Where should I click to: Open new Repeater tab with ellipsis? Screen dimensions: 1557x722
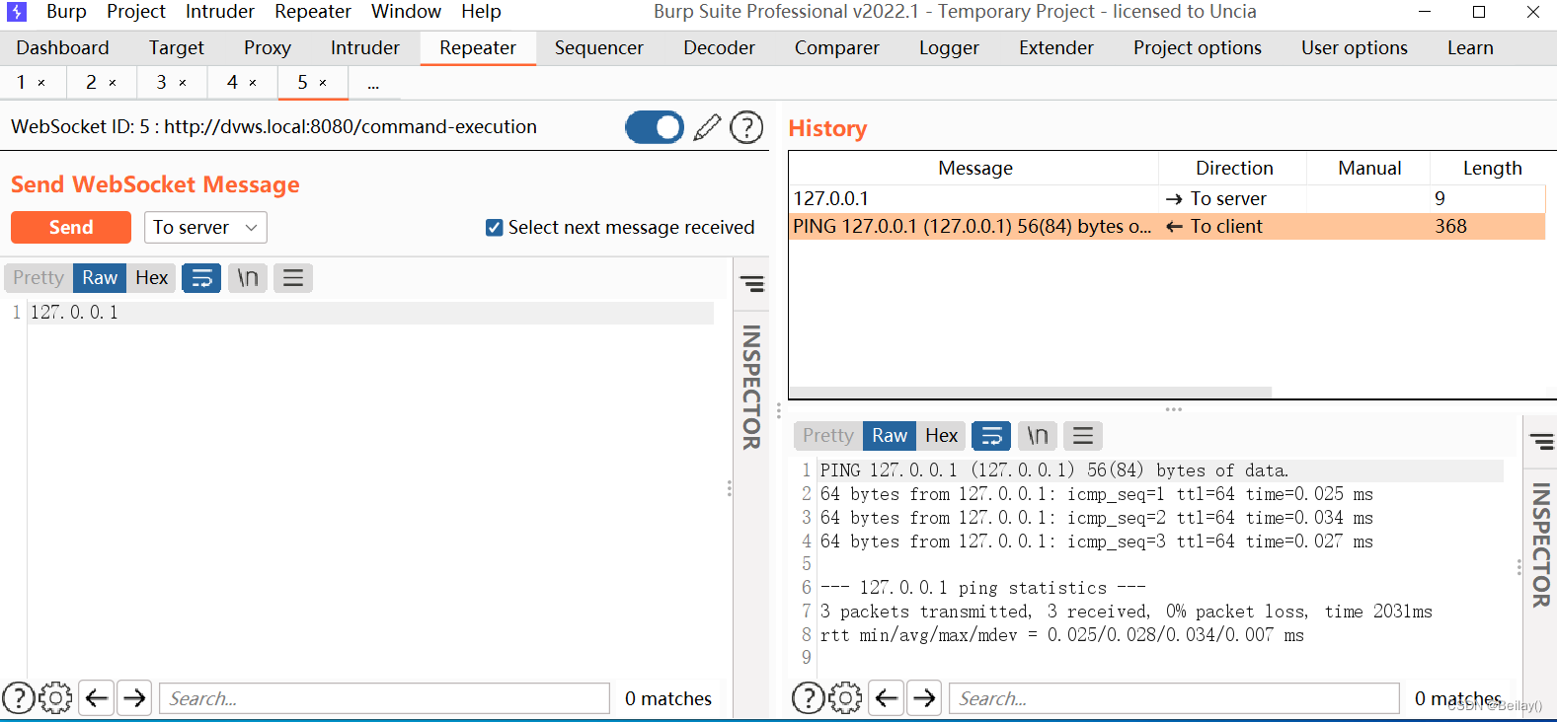(373, 84)
